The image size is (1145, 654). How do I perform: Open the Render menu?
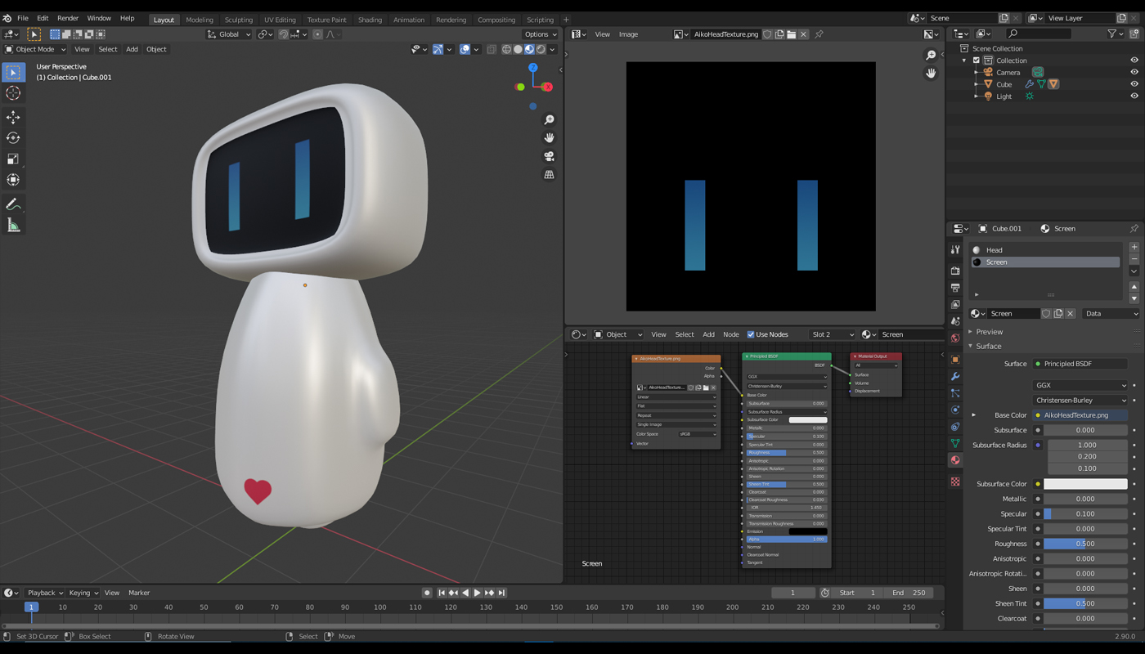point(68,18)
